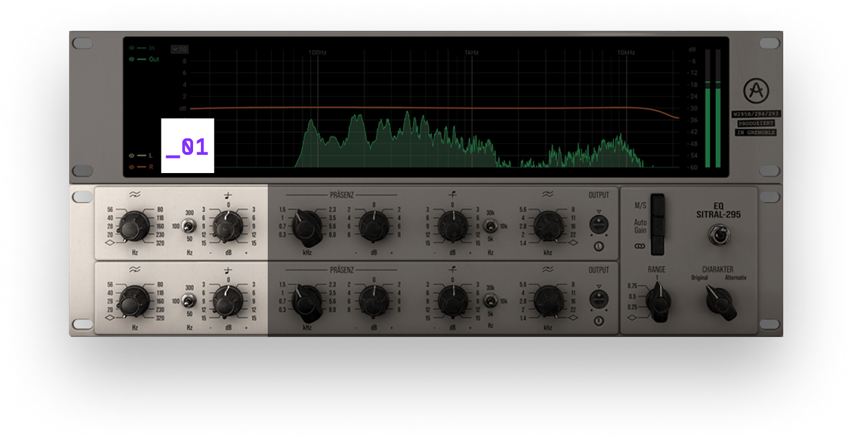Click the R channel low-pass kHz knob

click(548, 301)
